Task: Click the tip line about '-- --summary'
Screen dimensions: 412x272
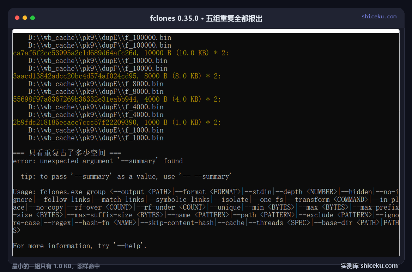Action: 126,176
